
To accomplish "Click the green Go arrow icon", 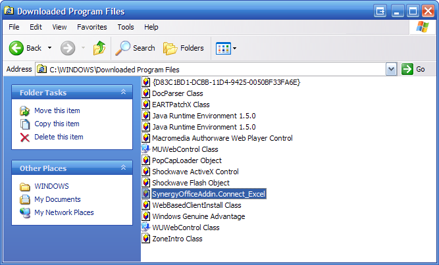I will pyautogui.click(x=407, y=69).
